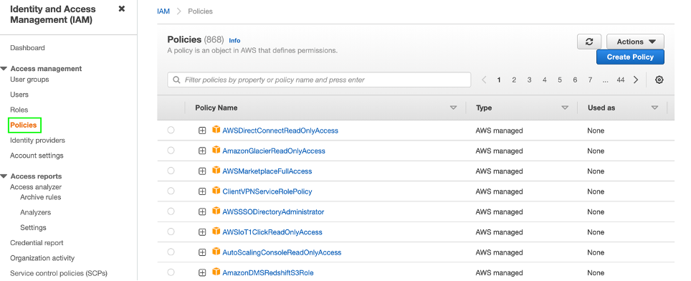Viewport: 691px width, 281px height.
Task: Select AmazonGlacierReadOnlyAccess radio button
Action: [x=171, y=151]
